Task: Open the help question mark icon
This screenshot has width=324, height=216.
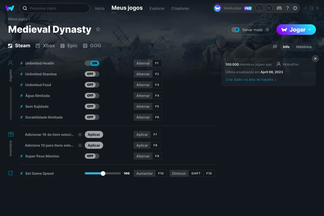Action: (287, 8)
